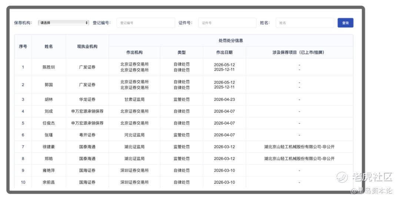Screen dimensions: 400x200
Task: Focus the 登记编号 input field
Action: (146, 23)
